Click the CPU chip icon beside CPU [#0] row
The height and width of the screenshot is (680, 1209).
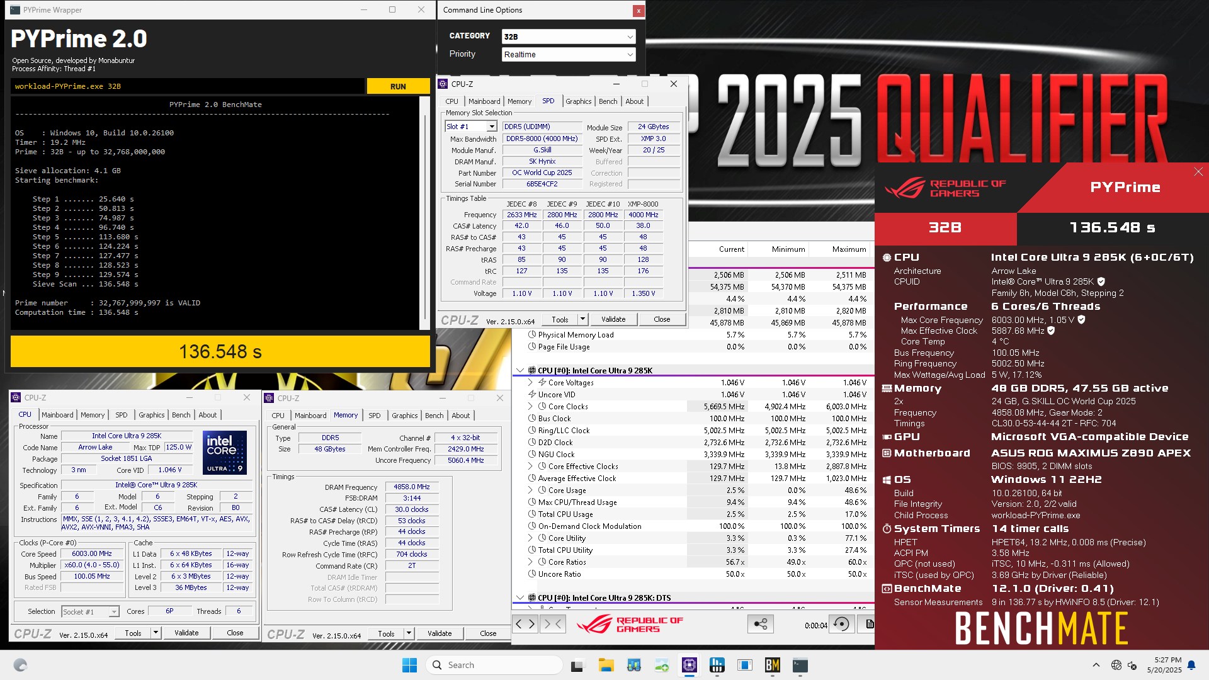click(x=532, y=370)
